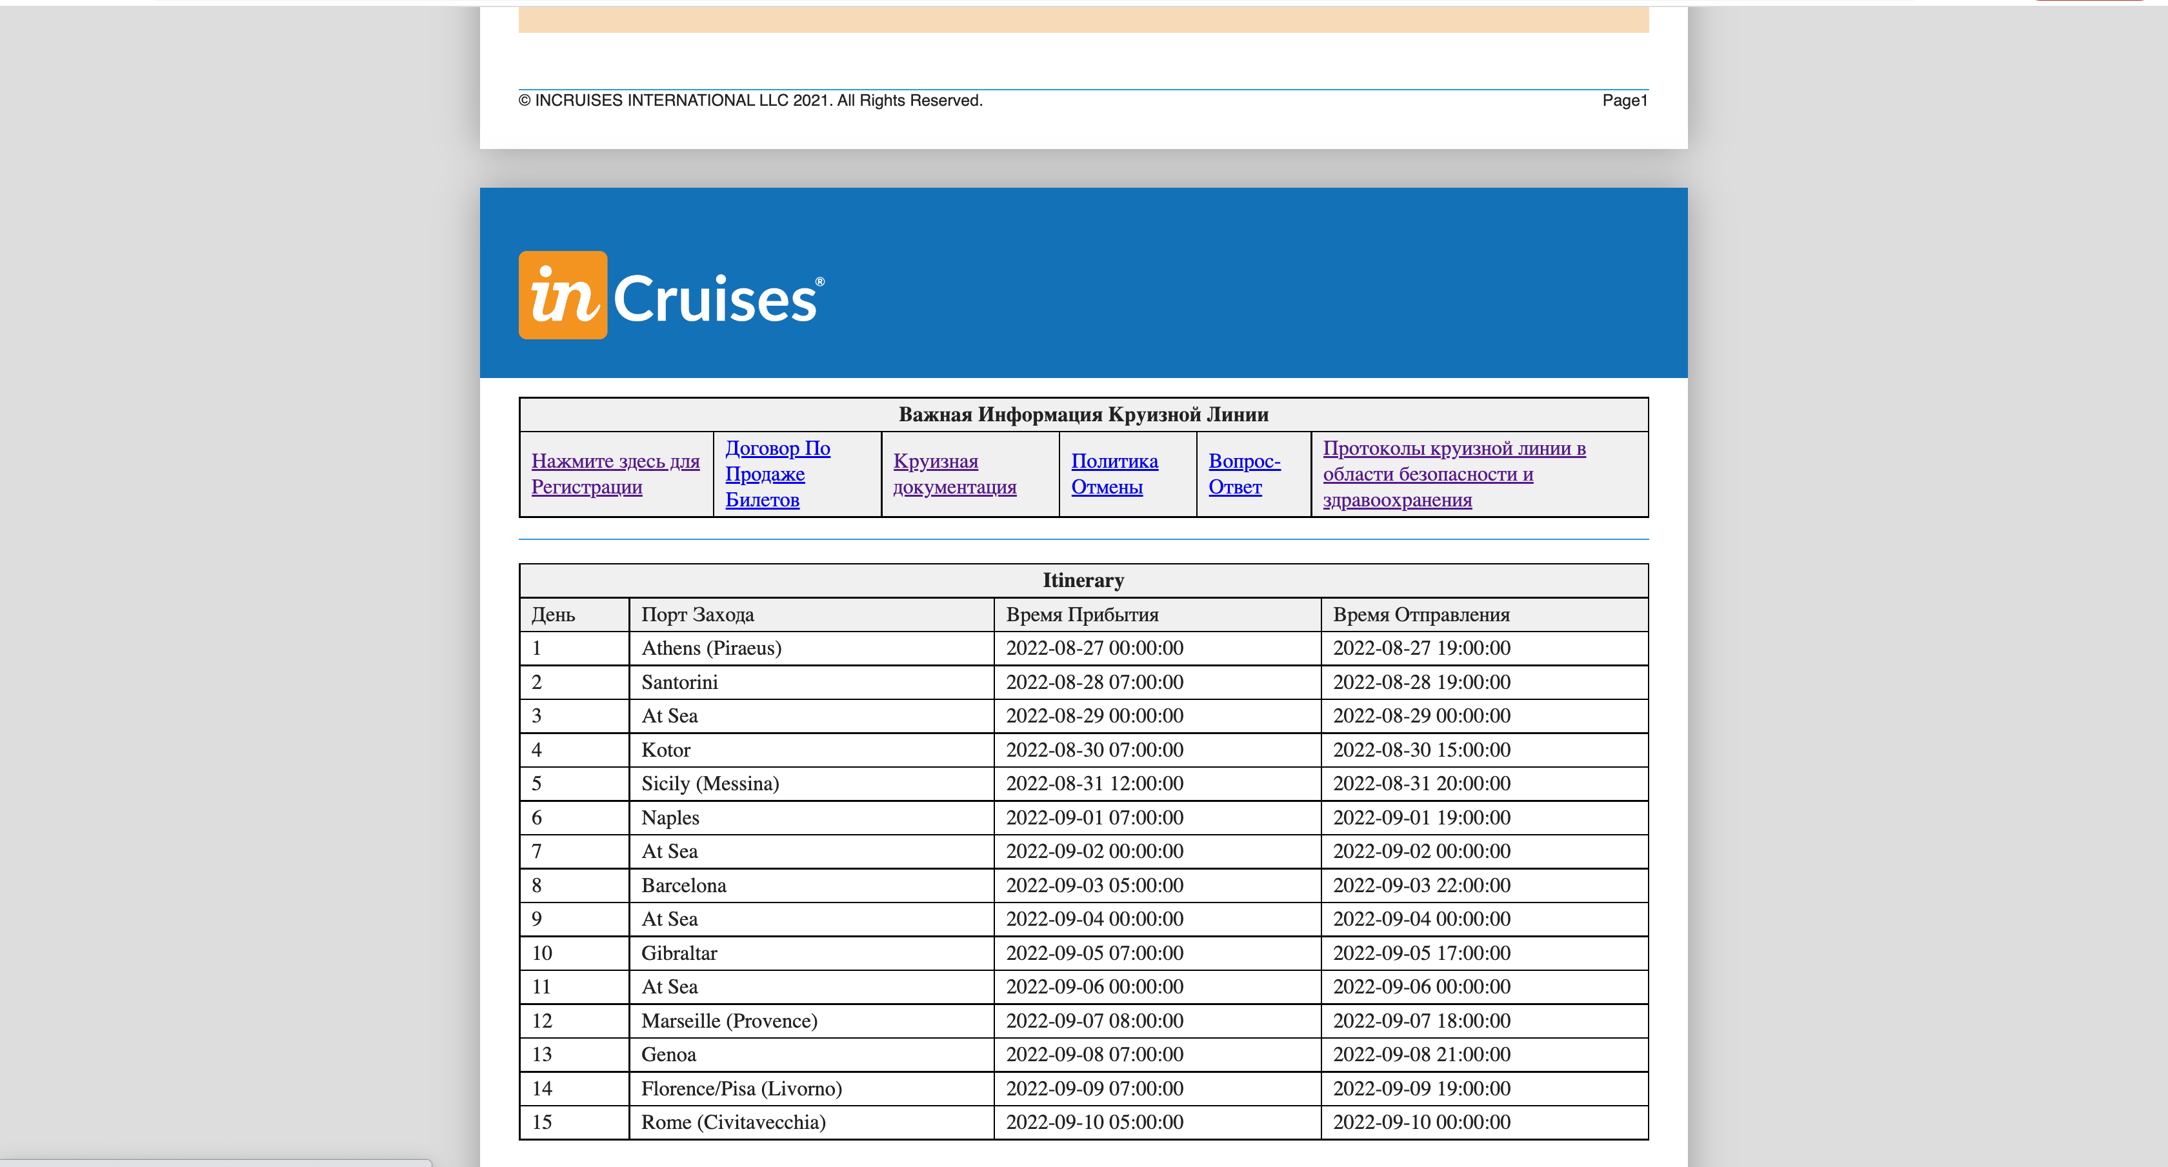Open the 'Договор По Продаже Билетов' link

778,474
